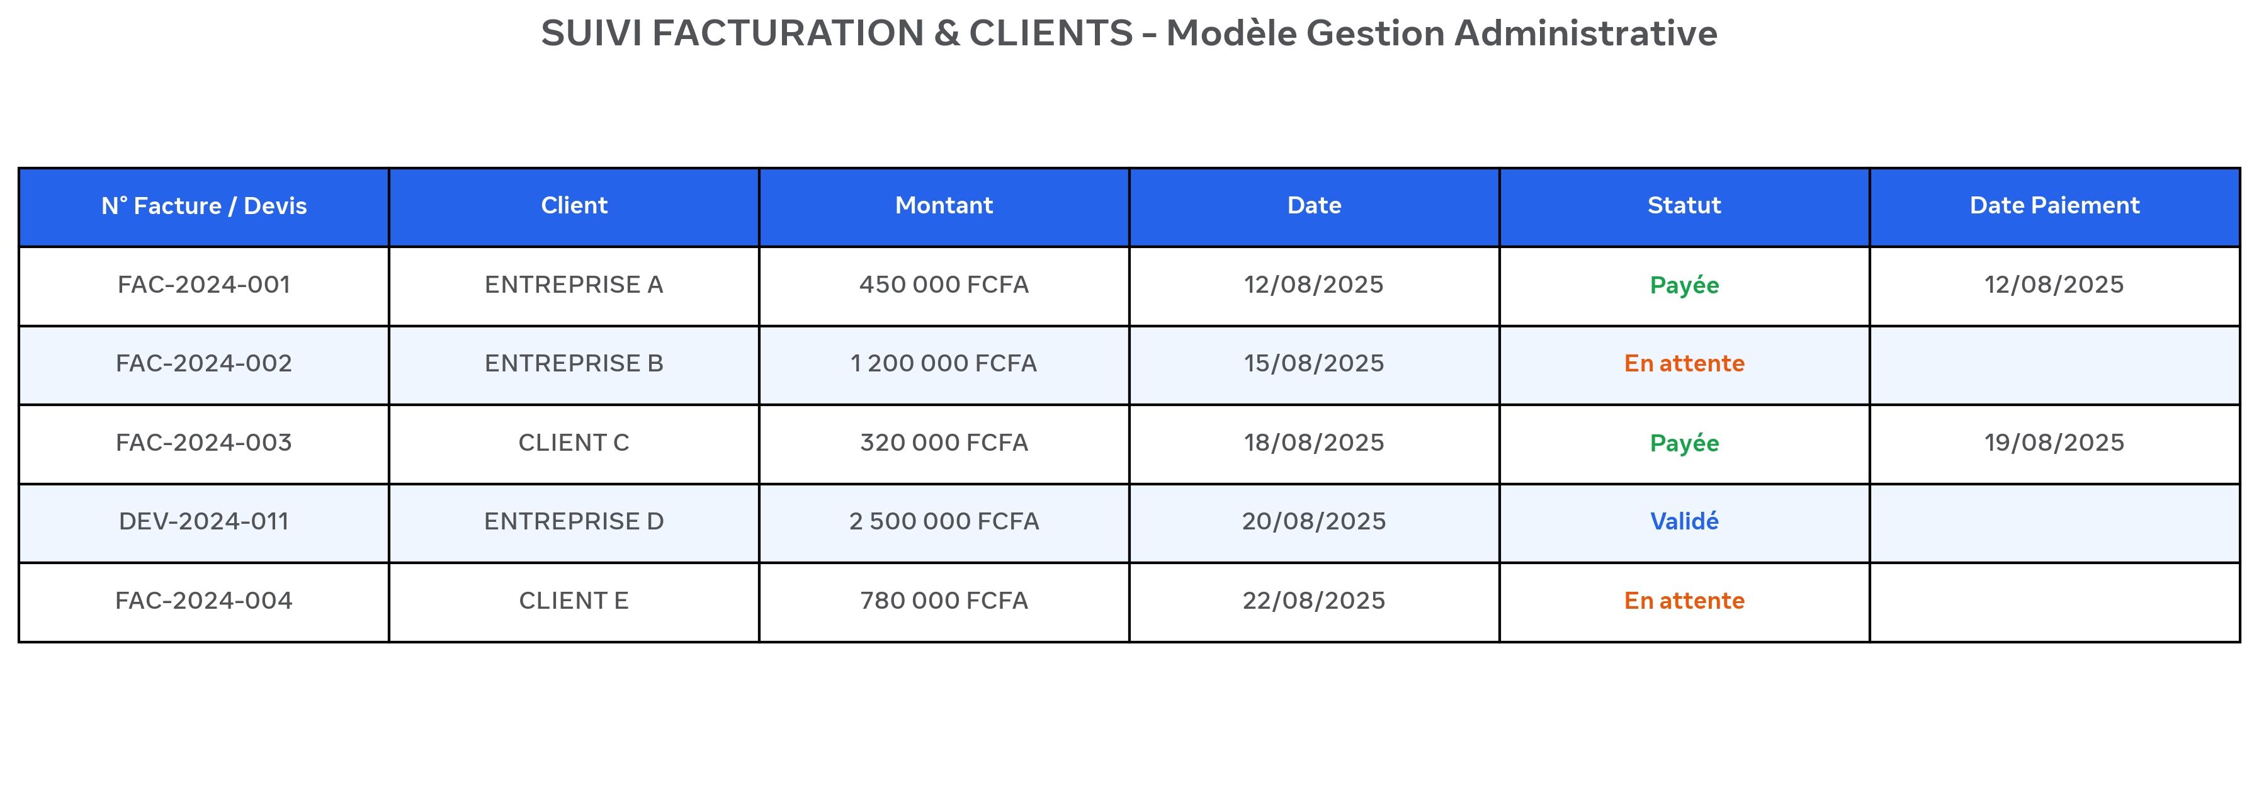
Task: Select the Client column header
Action: 574,207
